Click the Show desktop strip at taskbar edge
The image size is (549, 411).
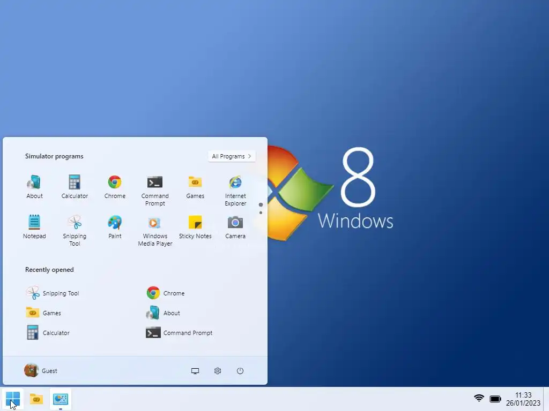(546, 399)
